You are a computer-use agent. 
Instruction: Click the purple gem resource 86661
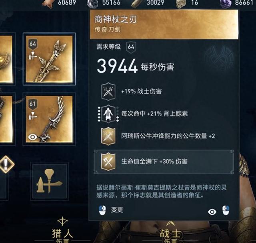[x=237, y=3]
